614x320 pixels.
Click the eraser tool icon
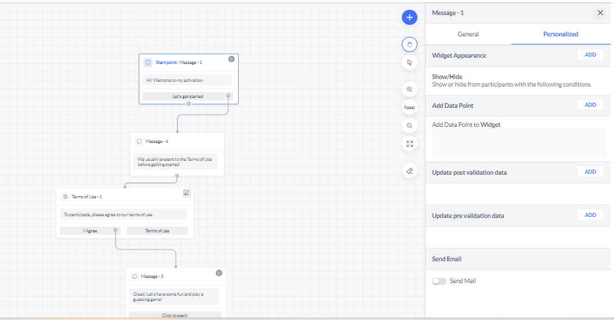pyautogui.click(x=409, y=171)
